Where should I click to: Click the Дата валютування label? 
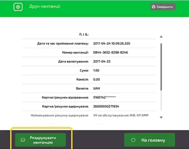point(73,62)
